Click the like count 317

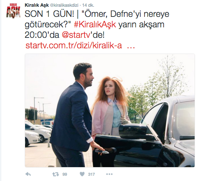point(91,174)
